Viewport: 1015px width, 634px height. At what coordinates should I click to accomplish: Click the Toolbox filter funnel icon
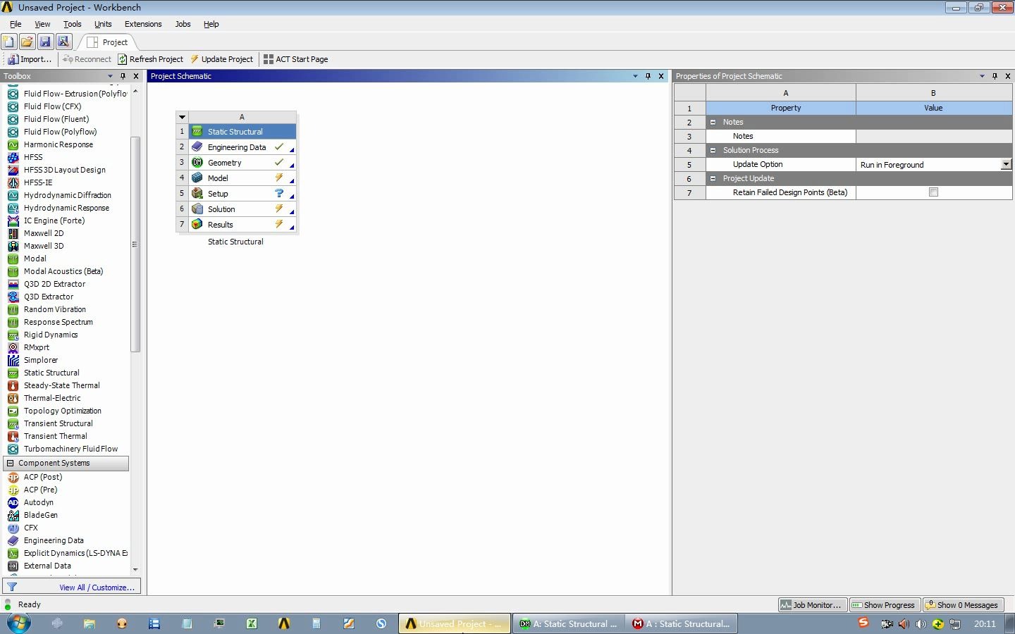pos(12,587)
